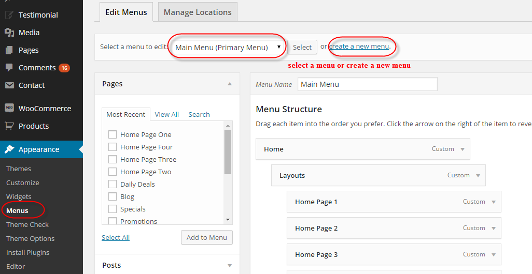Image resolution: width=532 pixels, height=274 pixels.
Task: Click the Testimonial pencil icon in sidebar
Action: pyautogui.click(x=9, y=15)
